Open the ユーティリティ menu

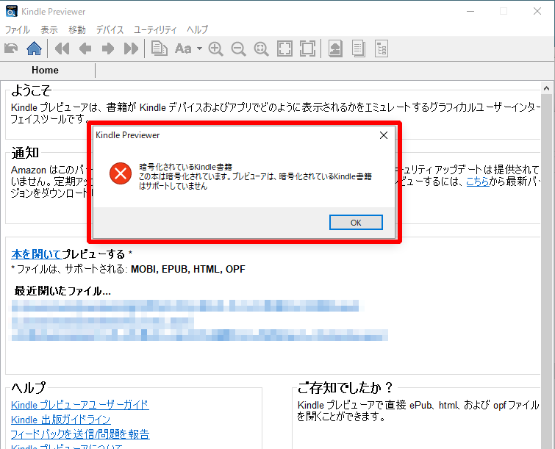[155, 29]
